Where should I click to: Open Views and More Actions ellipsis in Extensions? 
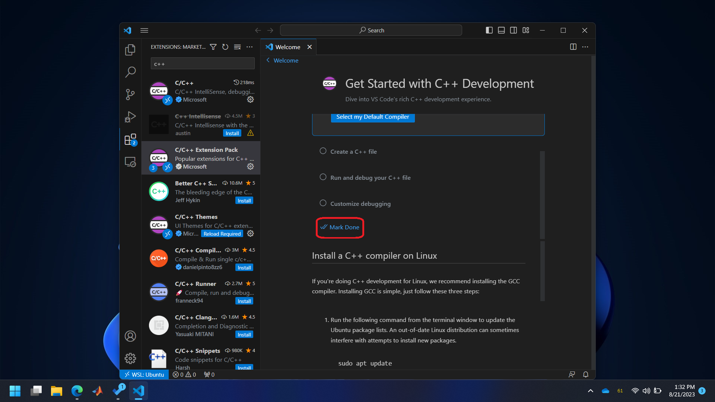click(x=250, y=47)
